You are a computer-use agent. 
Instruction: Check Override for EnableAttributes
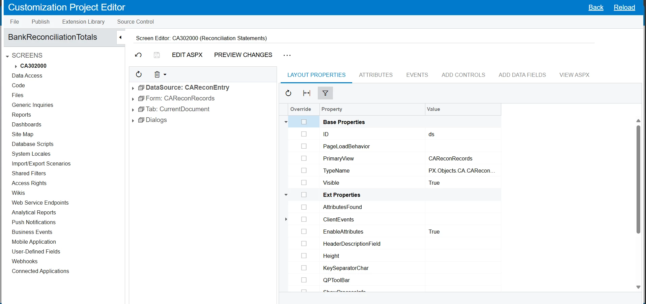click(x=304, y=232)
